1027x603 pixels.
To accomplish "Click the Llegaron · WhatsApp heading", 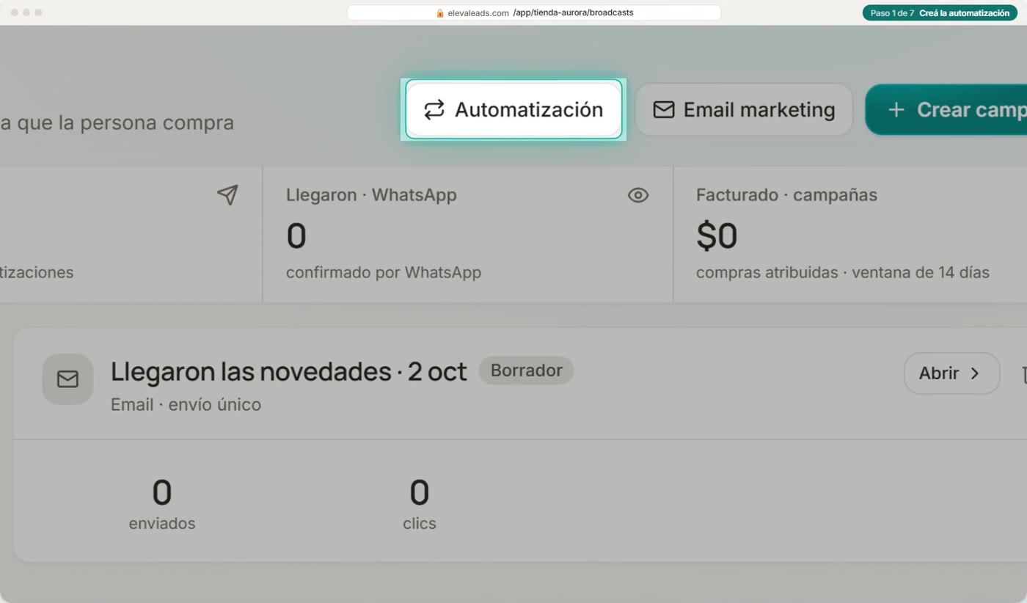I will coord(371,195).
